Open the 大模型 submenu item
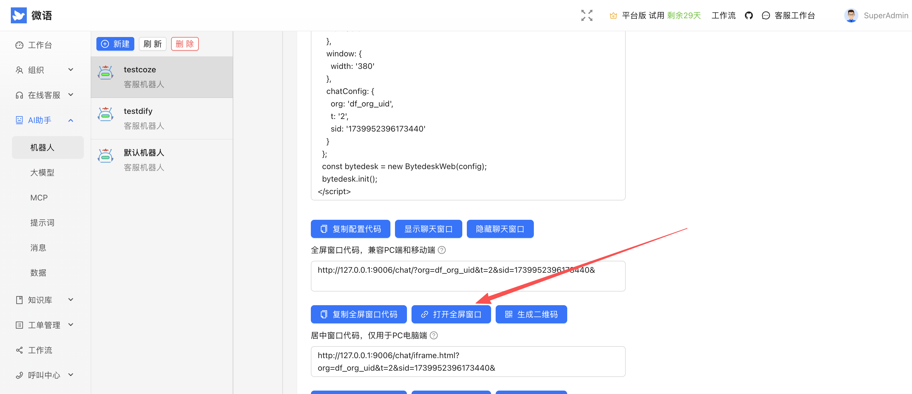Screen dimensions: 912x394 (42, 173)
